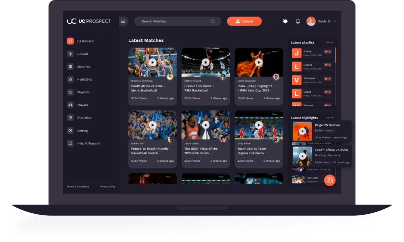Click View All for Latest playlist
Viewport: 404px width, 242px height.
tap(330, 42)
